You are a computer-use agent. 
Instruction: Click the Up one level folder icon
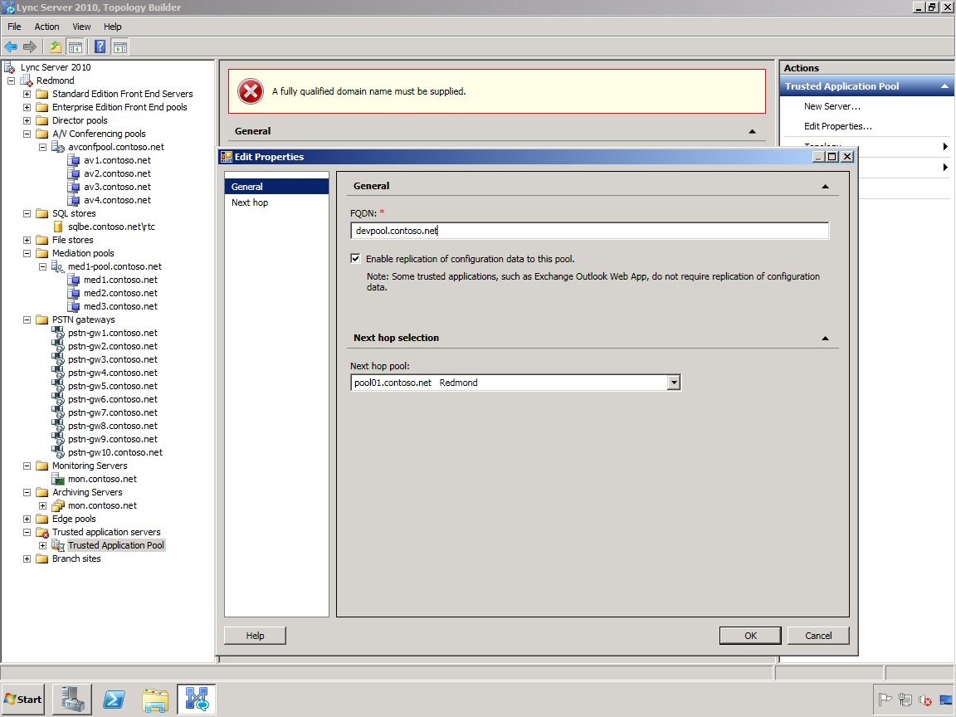pyautogui.click(x=55, y=47)
